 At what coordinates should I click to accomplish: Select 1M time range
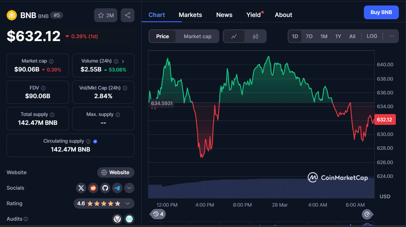324,36
